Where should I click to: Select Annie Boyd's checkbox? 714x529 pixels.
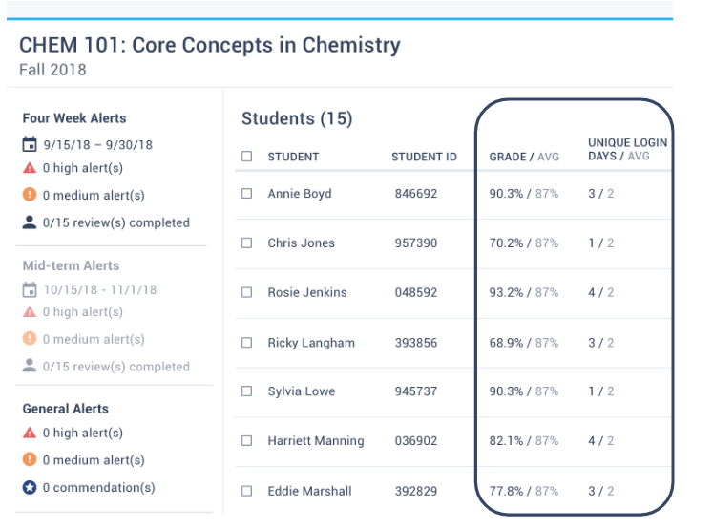[247, 193]
